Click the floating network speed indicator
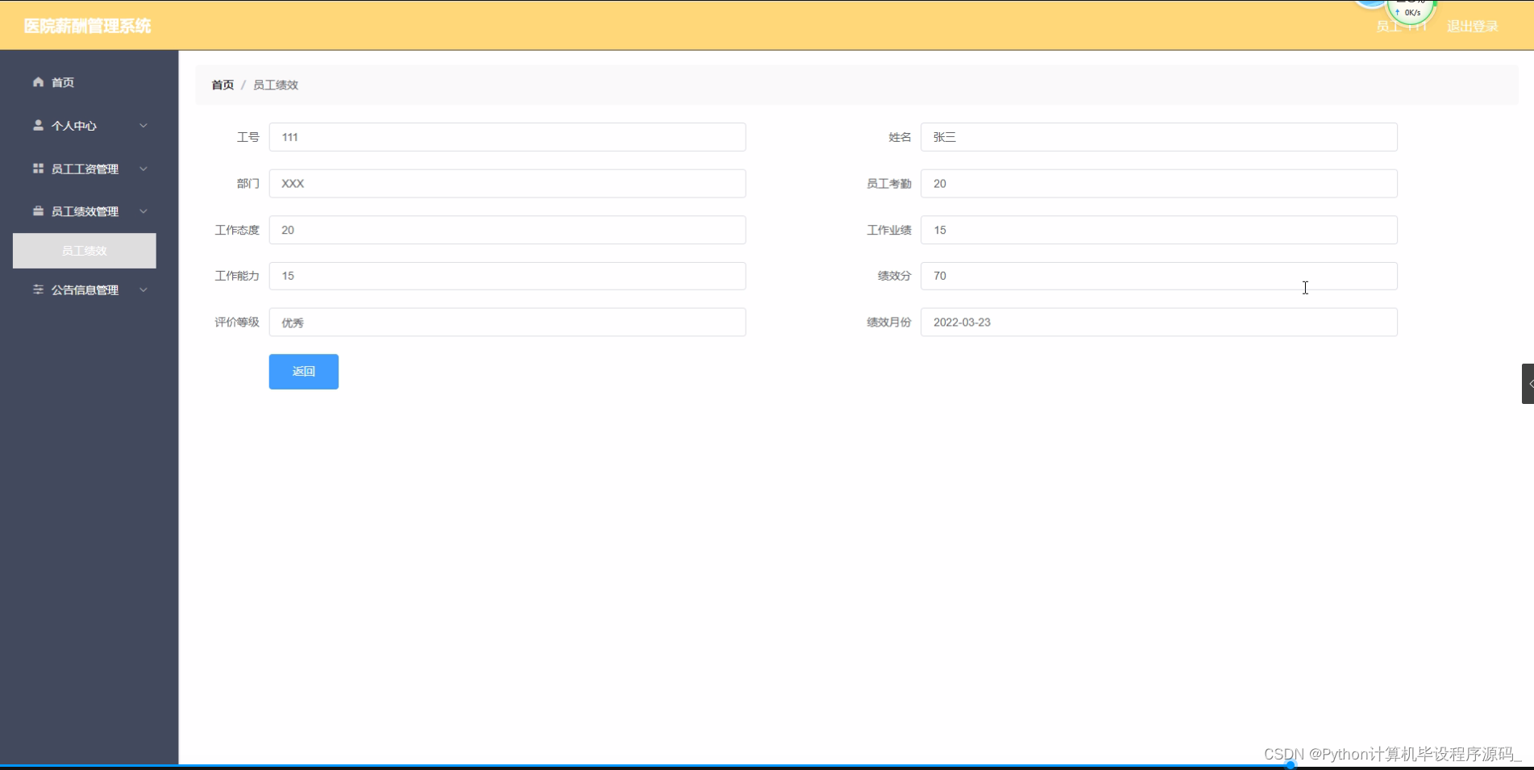 tap(1410, 10)
